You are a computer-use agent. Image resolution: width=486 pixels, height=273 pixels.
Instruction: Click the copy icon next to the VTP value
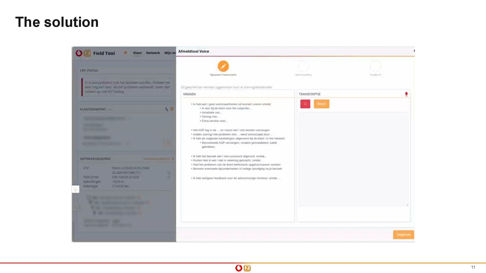[169, 173]
